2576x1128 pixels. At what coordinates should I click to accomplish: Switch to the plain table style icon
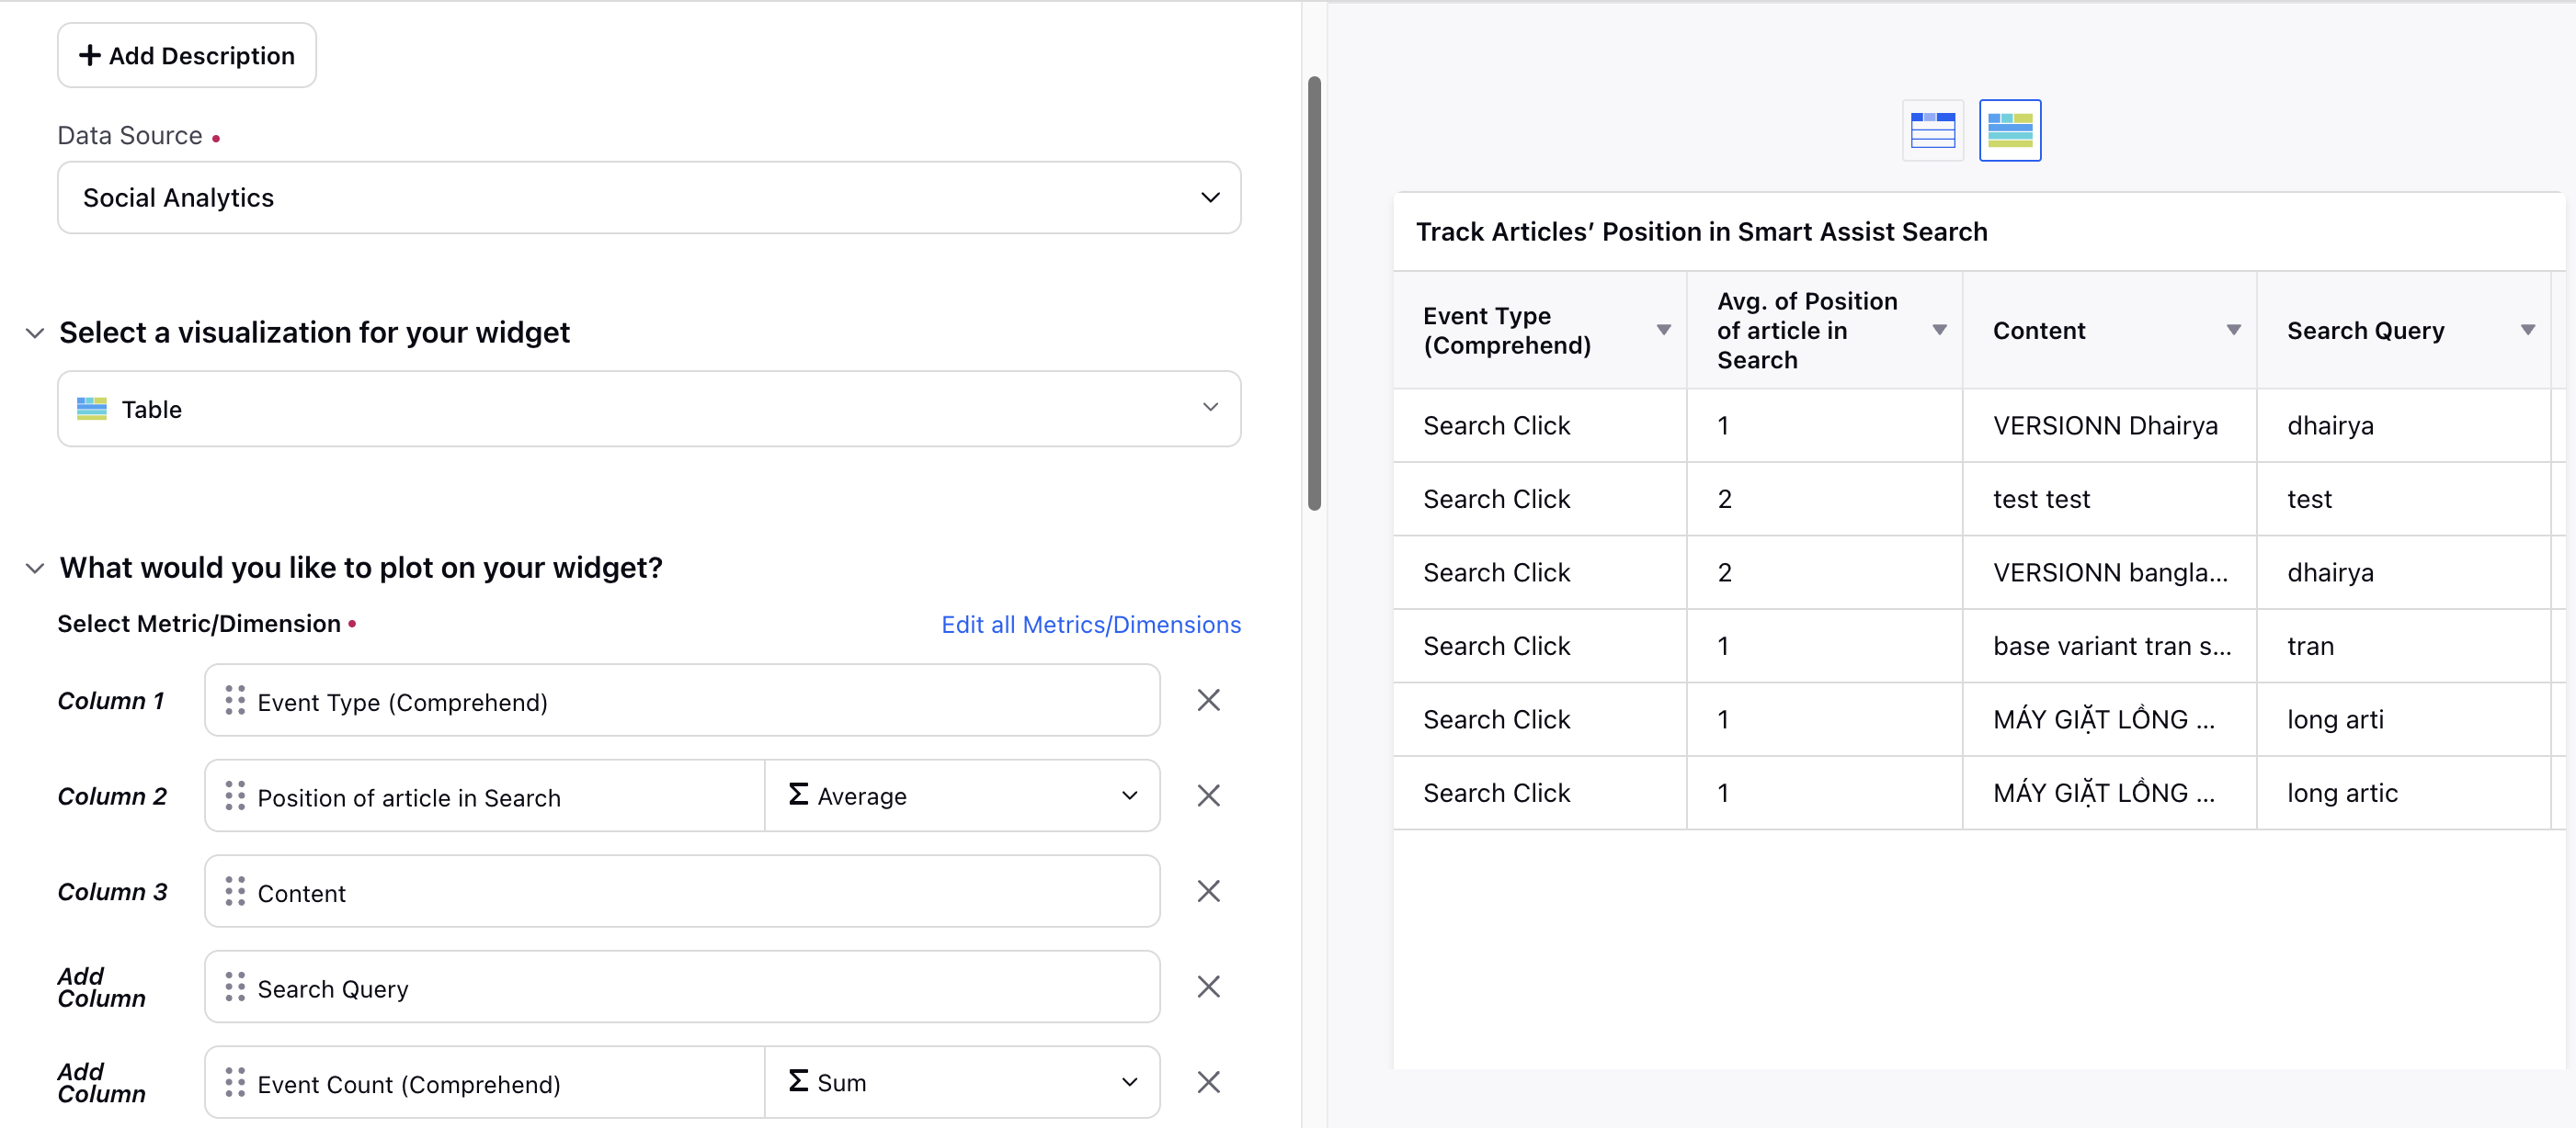[1932, 130]
